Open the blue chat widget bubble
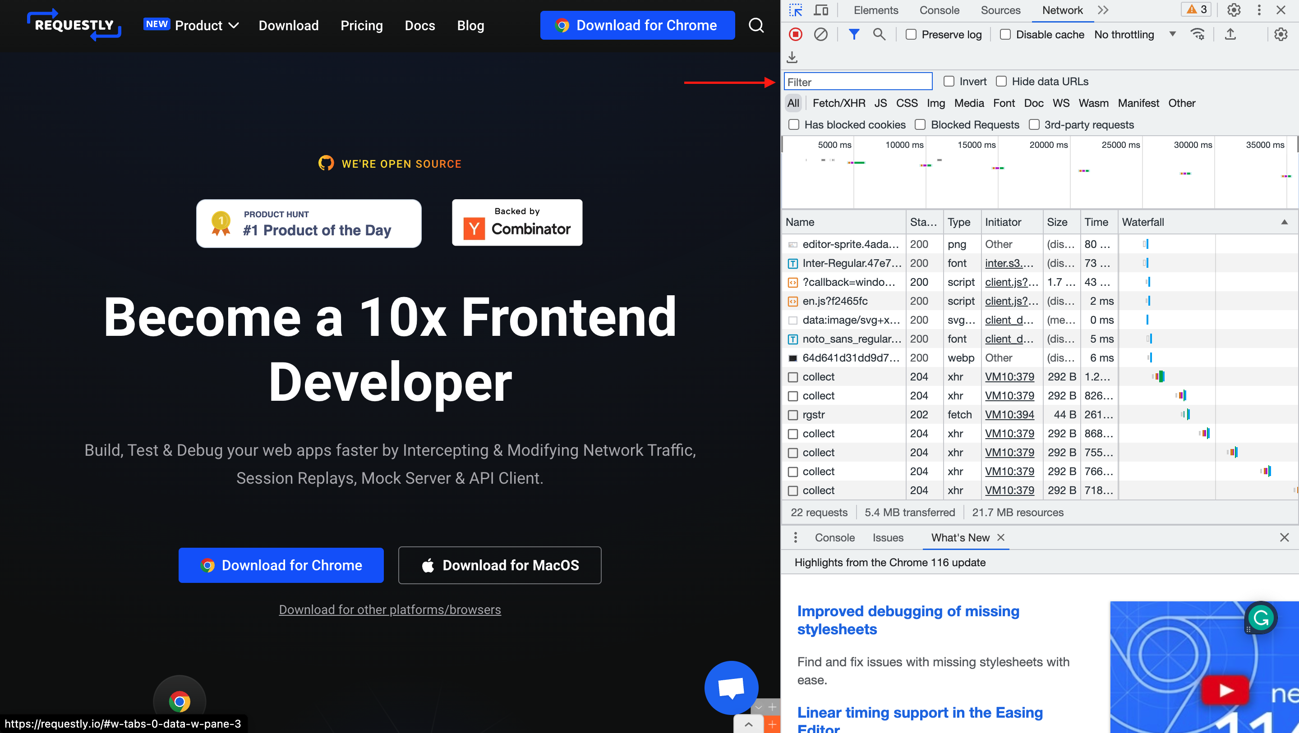 point(731,687)
